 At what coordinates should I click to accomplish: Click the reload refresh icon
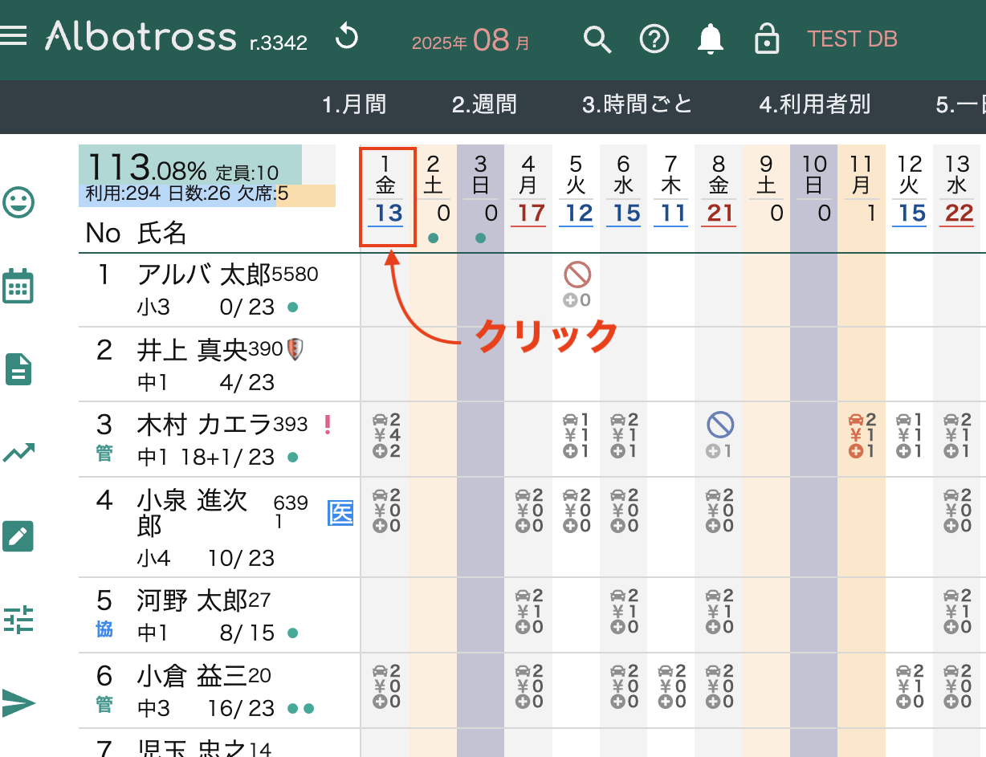coord(347,37)
